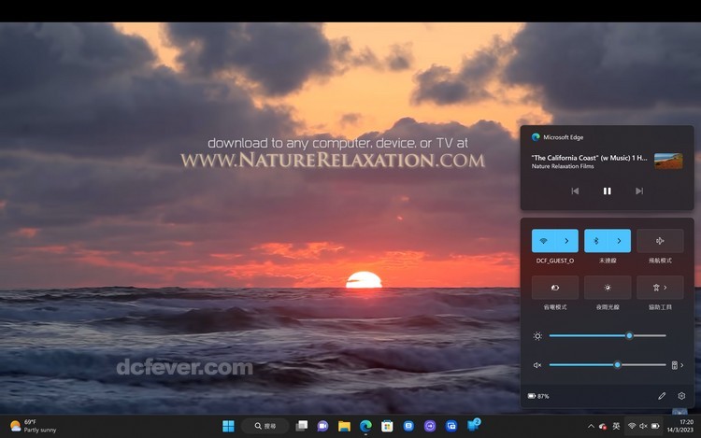Open Bluetooth devices list via the chevron
The width and height of the screenshot is (701, 438).
tap(619, 241)
